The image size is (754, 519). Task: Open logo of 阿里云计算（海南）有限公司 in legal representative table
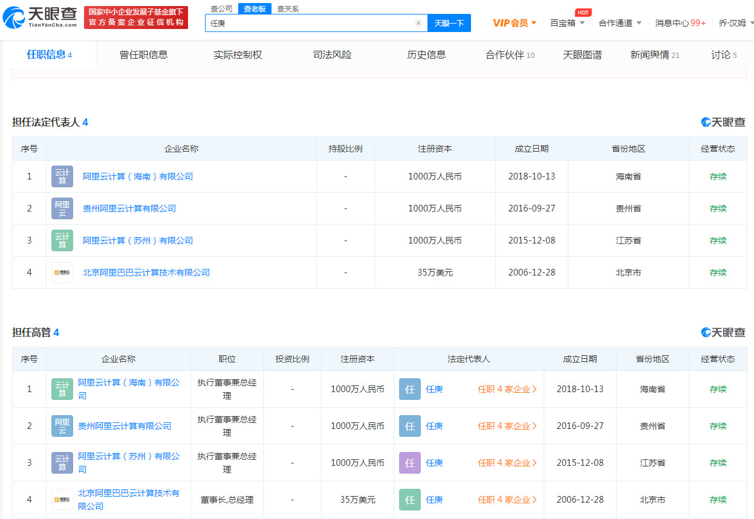tap(62, 176)
